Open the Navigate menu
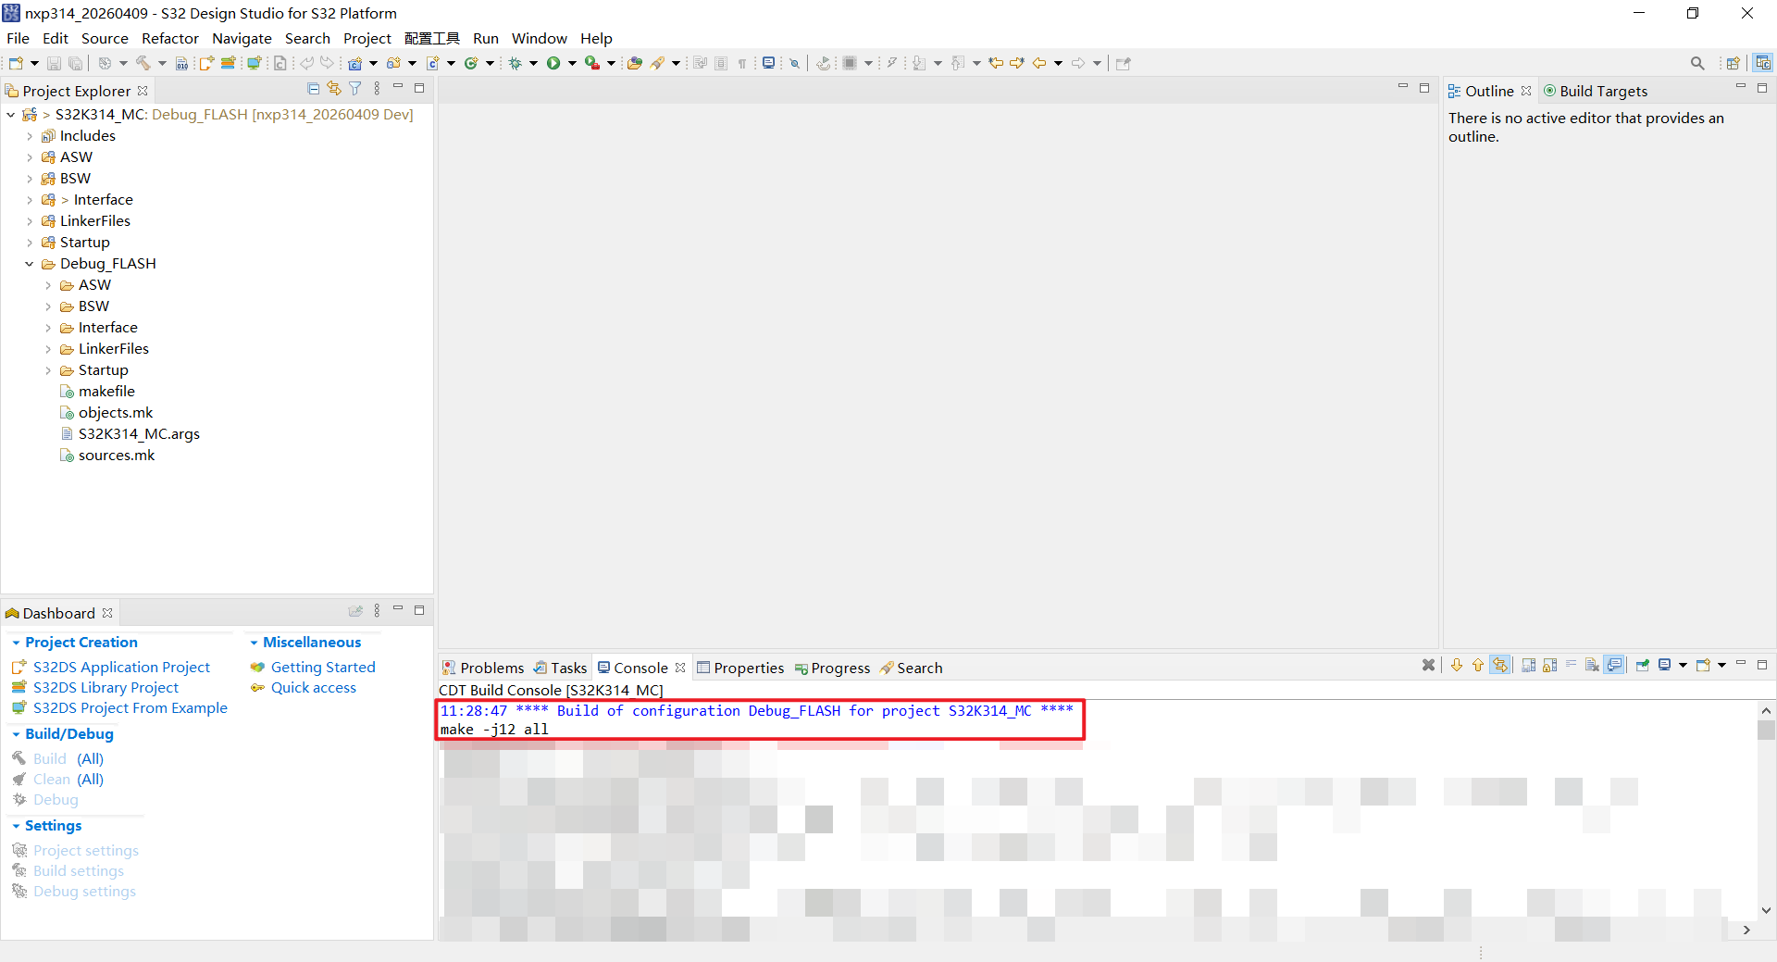1777x962 pixels. 242,38
